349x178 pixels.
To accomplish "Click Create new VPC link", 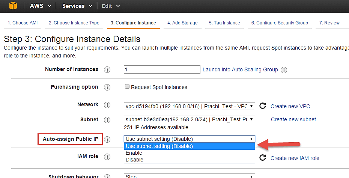I will pyautogui.click(x=290, y=106).
